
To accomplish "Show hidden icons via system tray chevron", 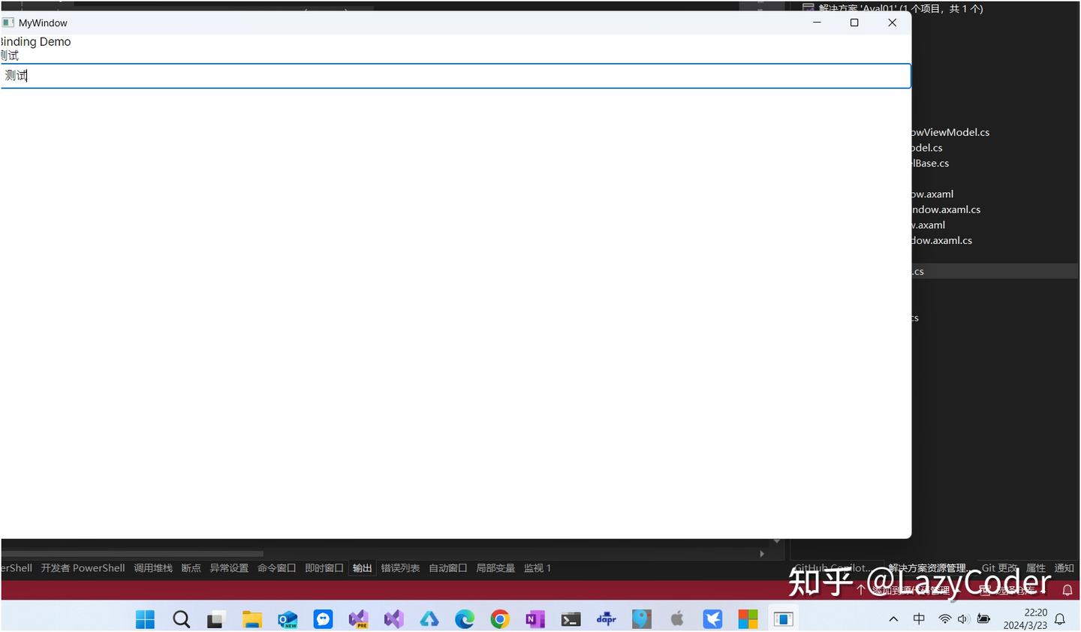I will pyautogui.click(x=893, y=618).
